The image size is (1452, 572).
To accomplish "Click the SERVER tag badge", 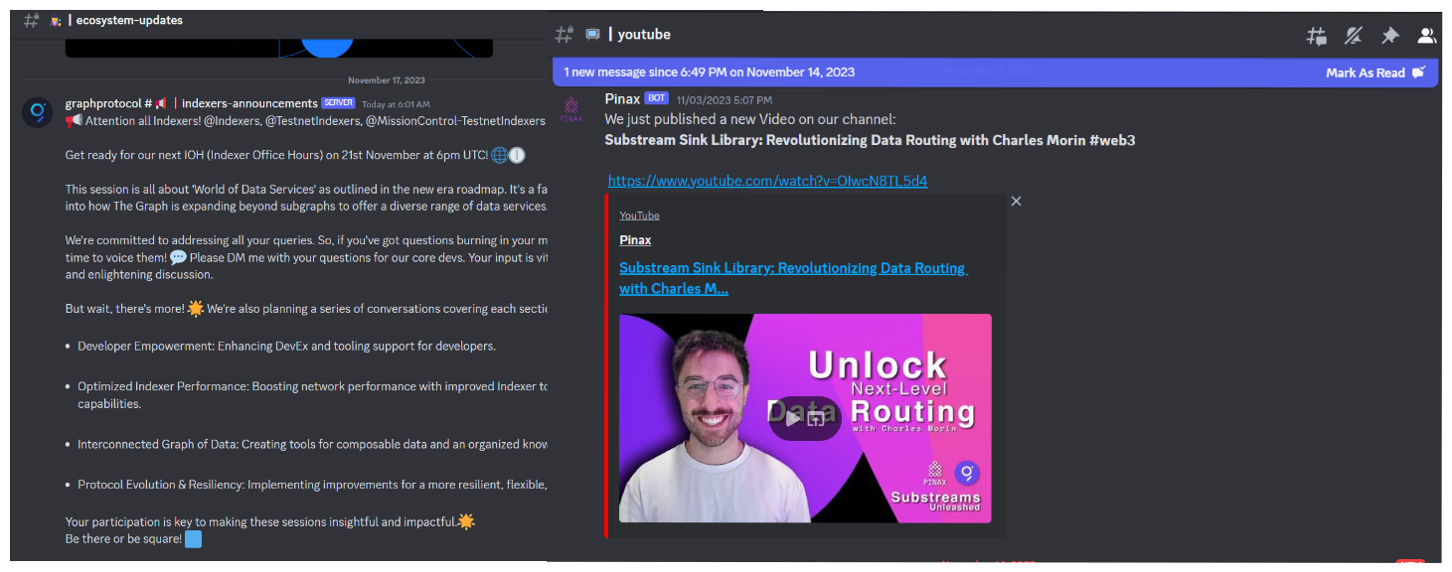I will click(338, 103).
